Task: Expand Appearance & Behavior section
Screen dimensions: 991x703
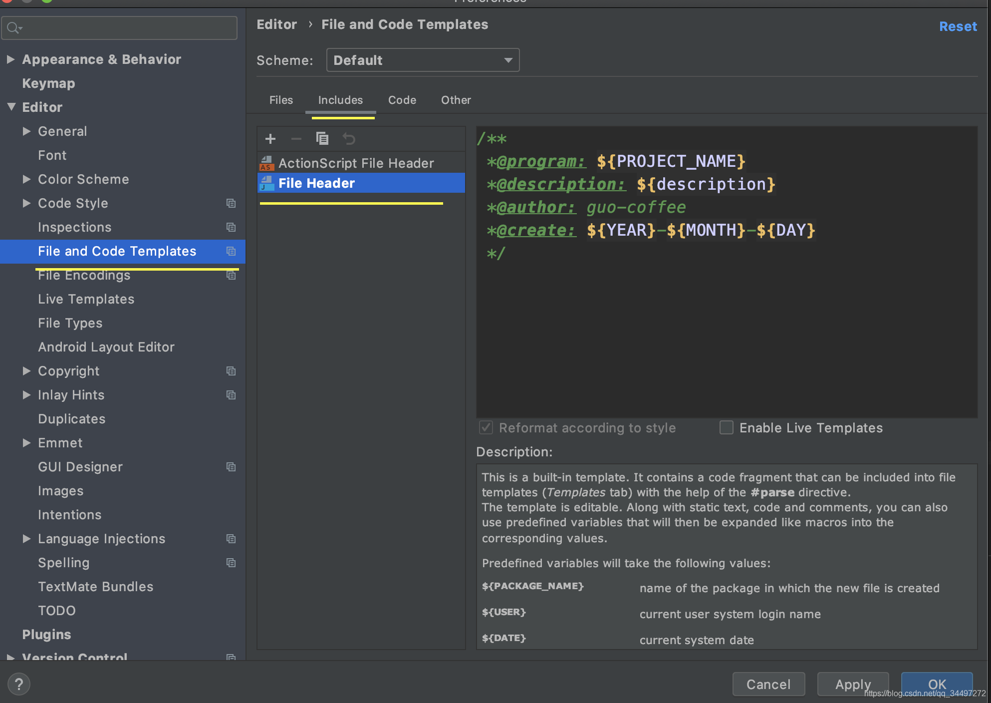Action: [x=10, y=59]
